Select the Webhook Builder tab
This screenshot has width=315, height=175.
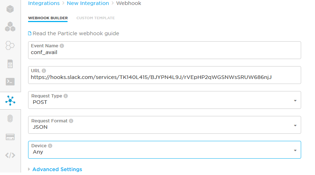(48, 18)
